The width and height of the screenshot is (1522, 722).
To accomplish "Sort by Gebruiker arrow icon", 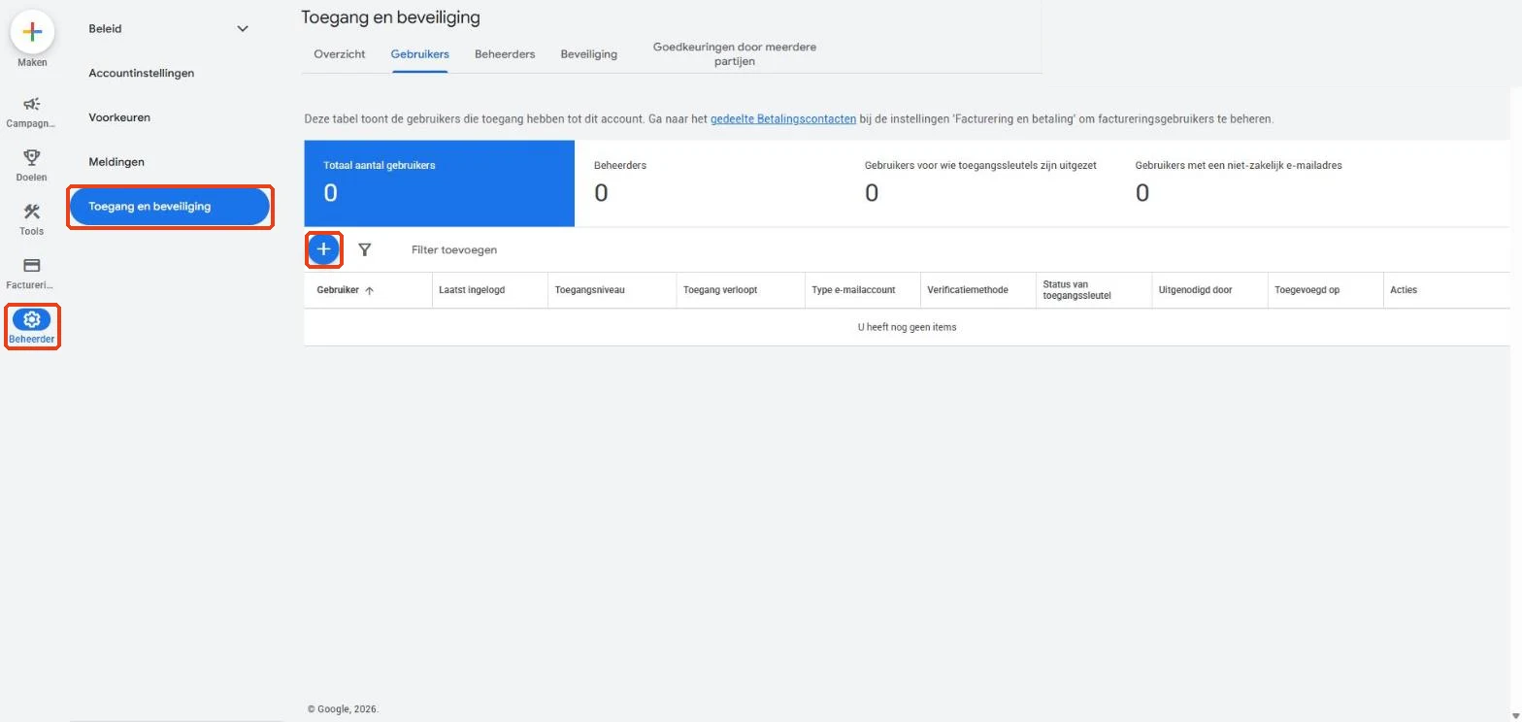I will point(369,290).
